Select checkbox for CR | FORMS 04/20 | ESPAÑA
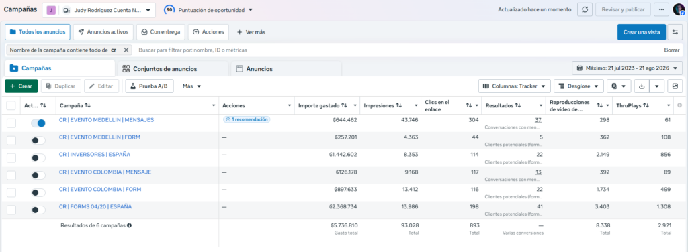Viewport: 688px width, 252px height. click(x=11, y=210)
